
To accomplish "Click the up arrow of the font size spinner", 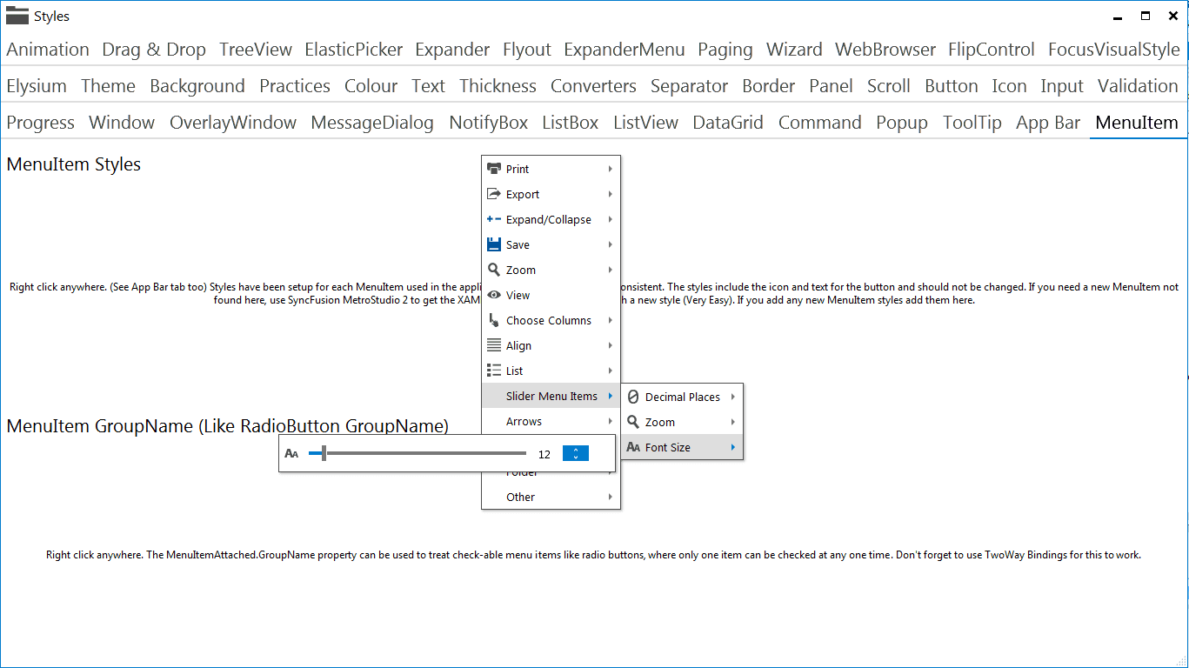I will [575, 449].
